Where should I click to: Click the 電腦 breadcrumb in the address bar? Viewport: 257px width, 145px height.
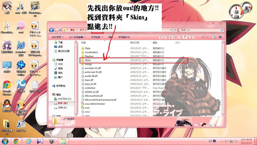coord(73,30)
